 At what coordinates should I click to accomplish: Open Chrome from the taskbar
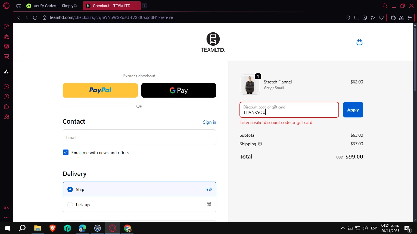click(128, 228)
